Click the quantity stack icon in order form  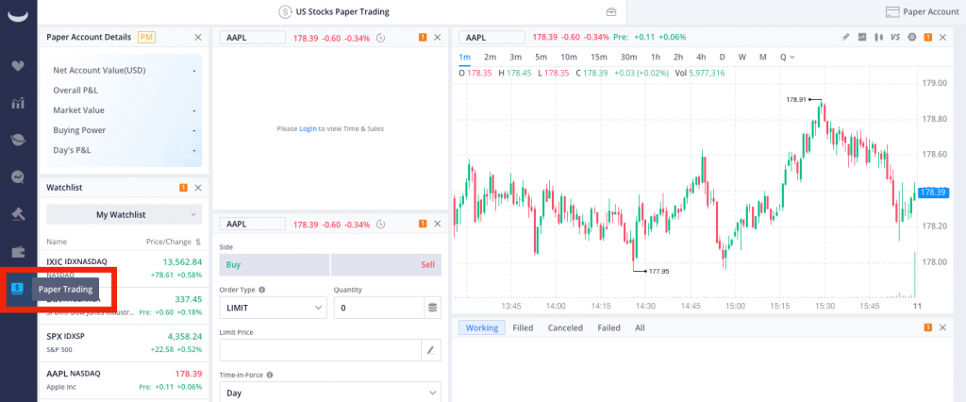click(x=432, y=308)
